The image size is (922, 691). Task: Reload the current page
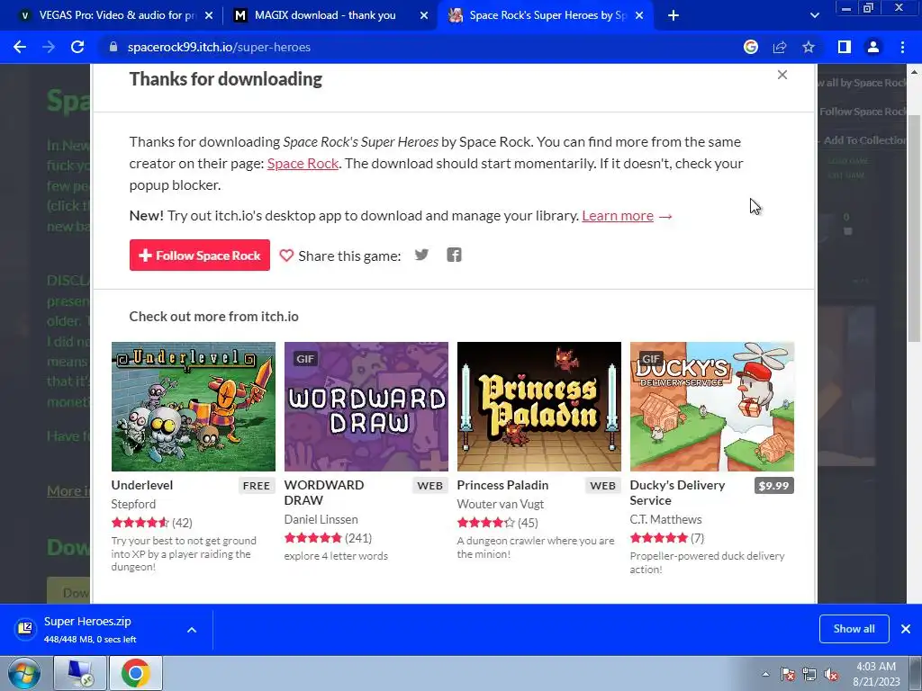tap(77, 47)
